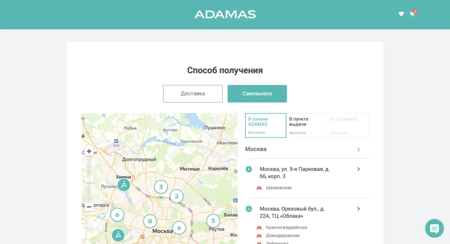450x244 pixels.
Task: Open the live chat bubble
Action: (434, 228)
